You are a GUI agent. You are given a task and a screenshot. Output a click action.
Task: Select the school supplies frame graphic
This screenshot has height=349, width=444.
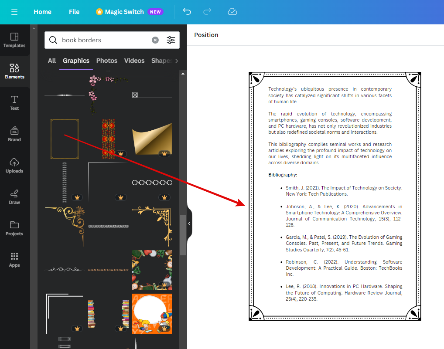click(x=152, y=270)
